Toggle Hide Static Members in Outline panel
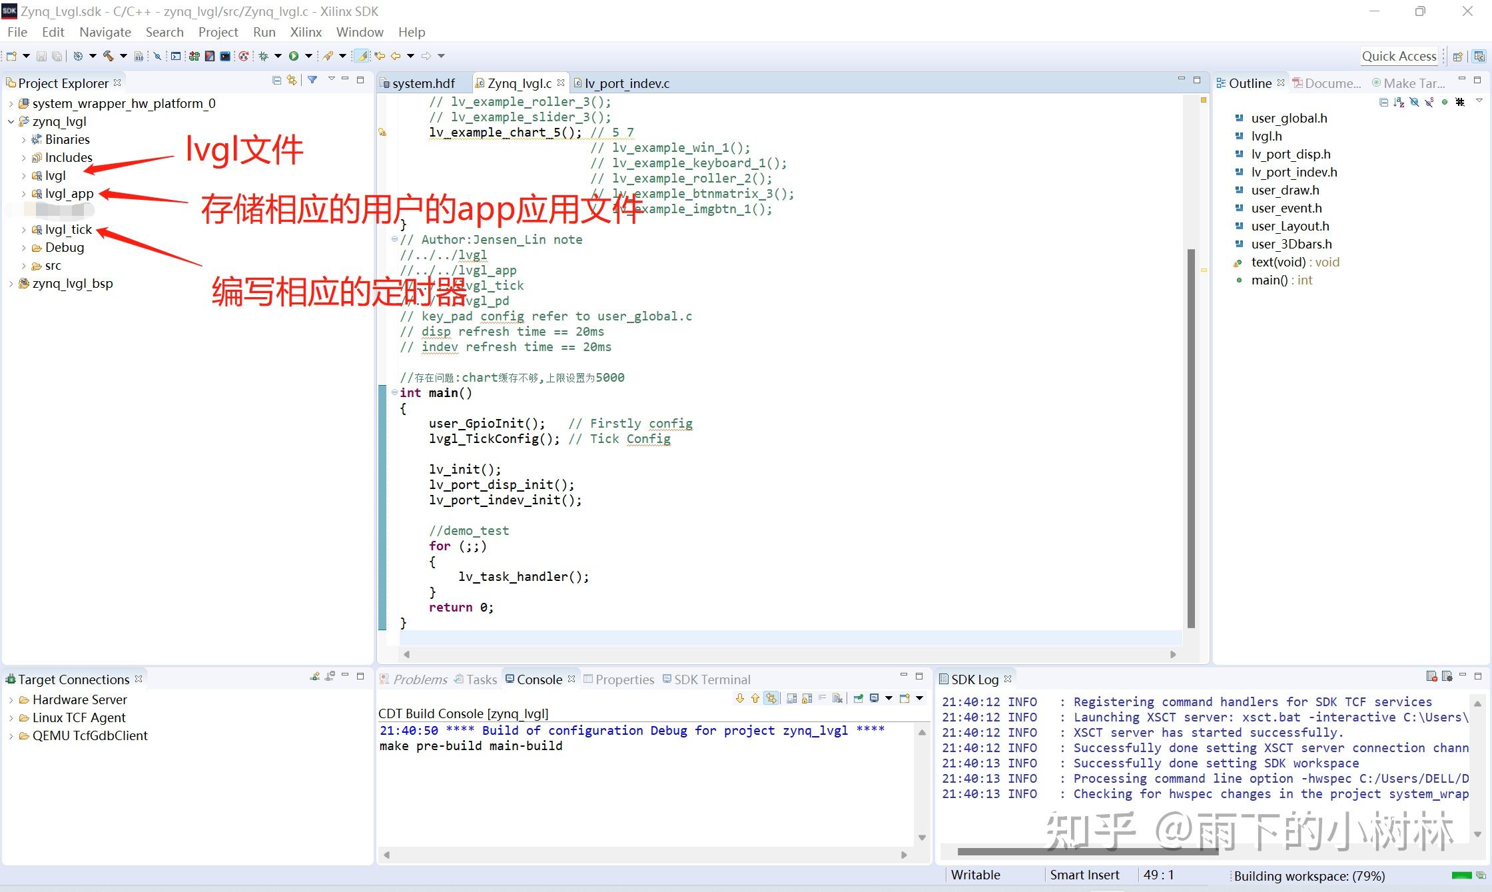Screen dimensions: 1492x892 tap(1429, 102)
